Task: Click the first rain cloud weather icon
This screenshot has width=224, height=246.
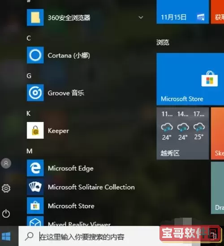Action: (167, 127)
